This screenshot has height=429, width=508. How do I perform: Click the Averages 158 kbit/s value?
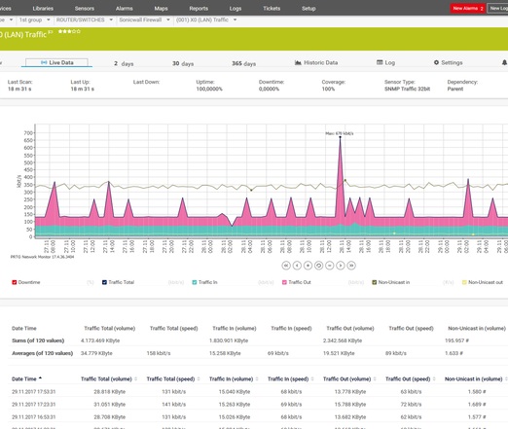(x=159, y=353)
